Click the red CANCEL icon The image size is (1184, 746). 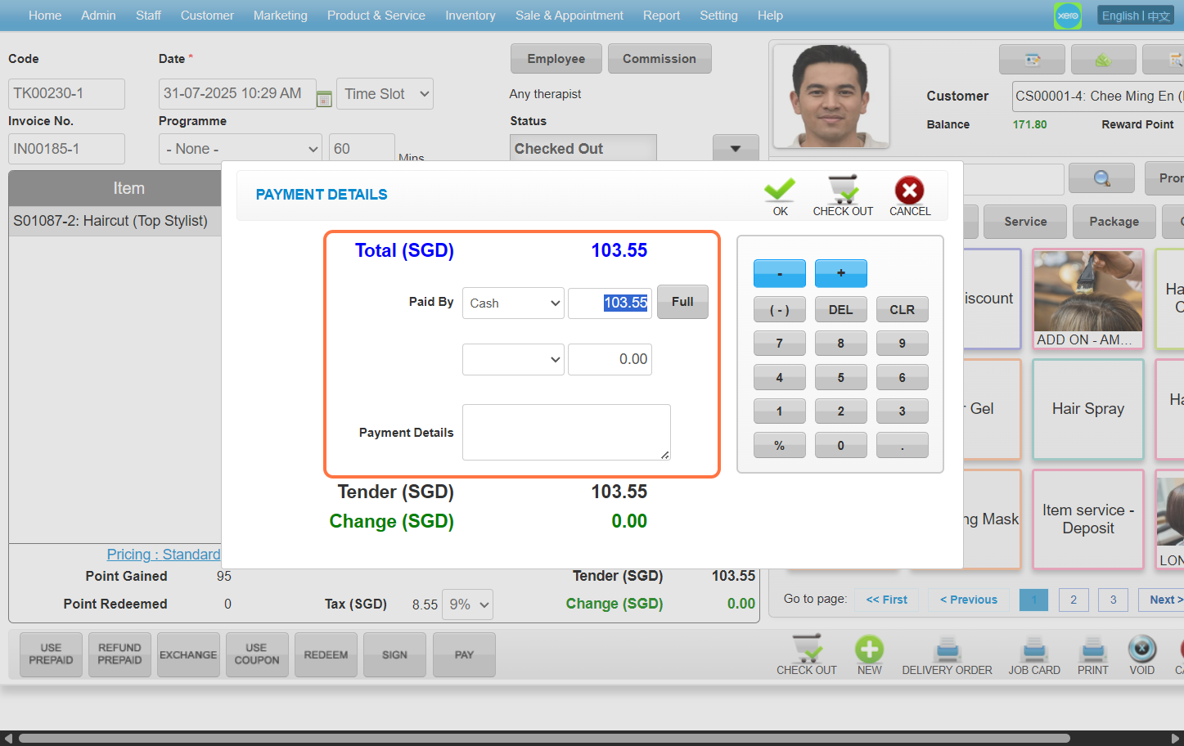909,191
